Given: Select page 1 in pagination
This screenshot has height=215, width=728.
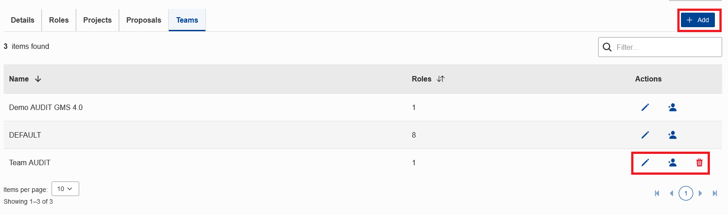Looking at the screenshot, I should pyautogui.click(x=686, y=193).
